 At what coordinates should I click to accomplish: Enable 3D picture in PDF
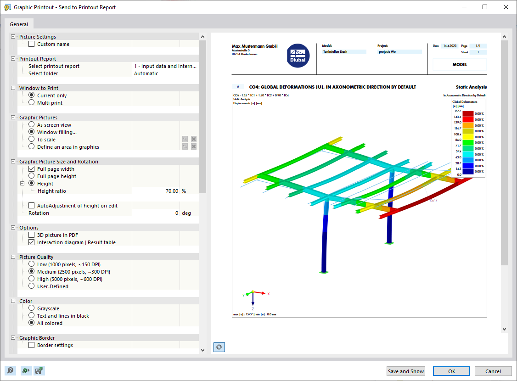[x=31, y=235]
